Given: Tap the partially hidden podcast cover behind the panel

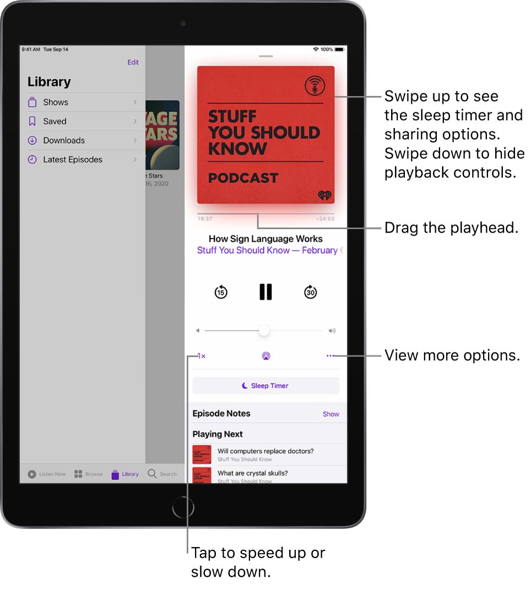Looking at the screenshot, I should 162,135.
